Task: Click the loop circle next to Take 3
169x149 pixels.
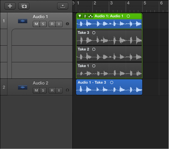Action: (94, 33)
